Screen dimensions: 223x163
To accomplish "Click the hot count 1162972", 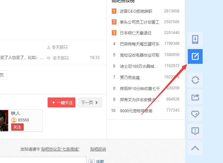I will click(172, 66).
